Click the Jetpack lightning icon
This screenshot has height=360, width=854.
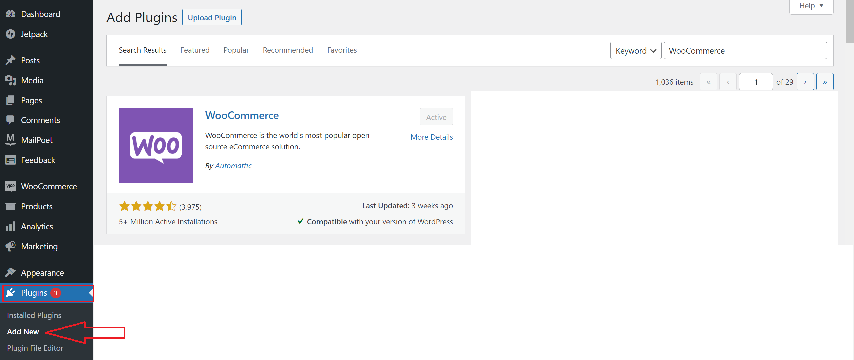(x=10, y=34)
